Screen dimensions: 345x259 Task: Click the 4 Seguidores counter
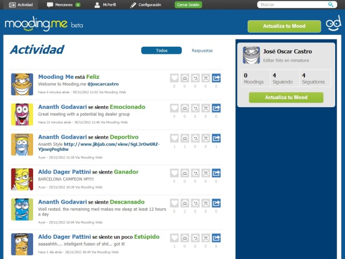[315, 78]
